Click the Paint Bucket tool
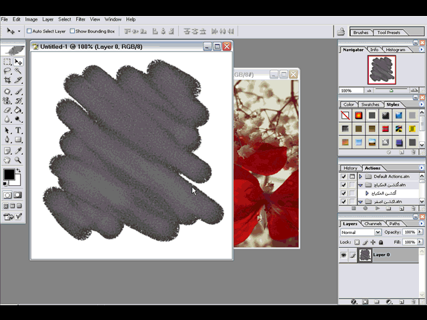The height and width of the screenshot is (320, 427). [18, 111]
